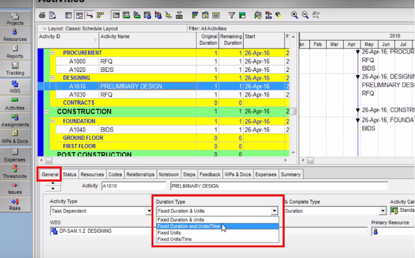
Task: Switch to Activity Network view icon
Action: pos(101,16)
